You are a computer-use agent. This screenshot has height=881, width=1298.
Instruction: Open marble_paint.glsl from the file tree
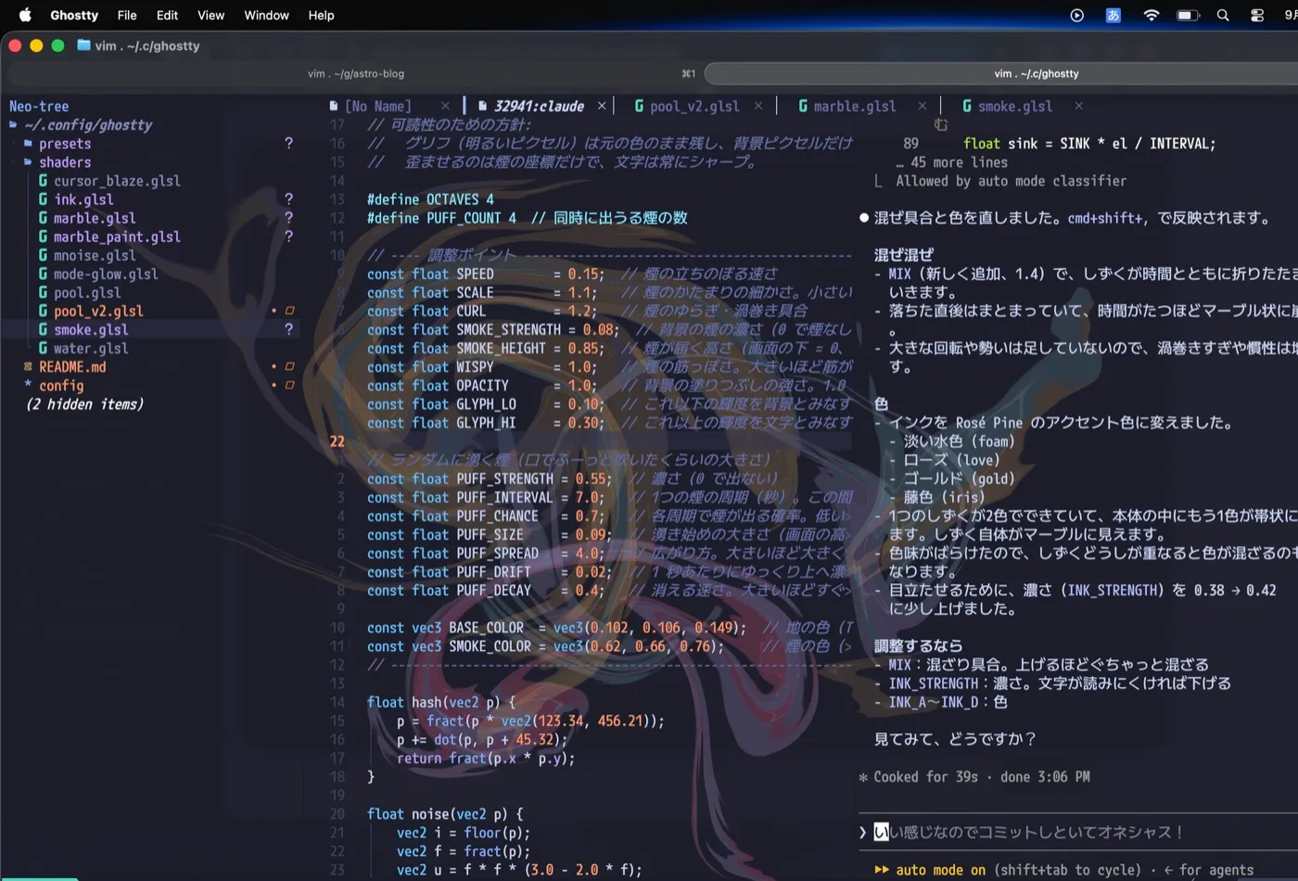click(117, 236)
